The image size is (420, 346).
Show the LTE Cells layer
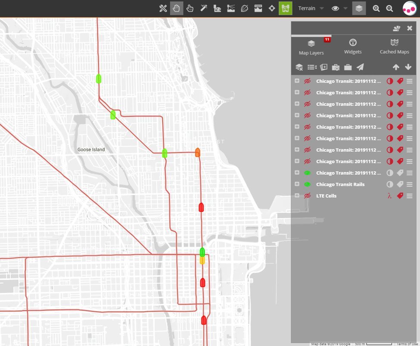click(x=307, y=196)
